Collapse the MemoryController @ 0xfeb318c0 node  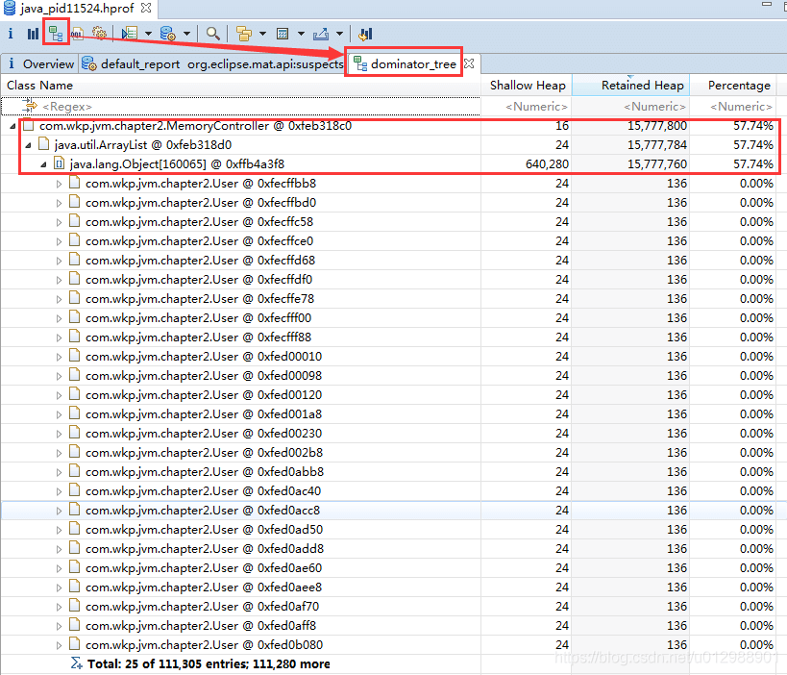(x=12, y=126)
